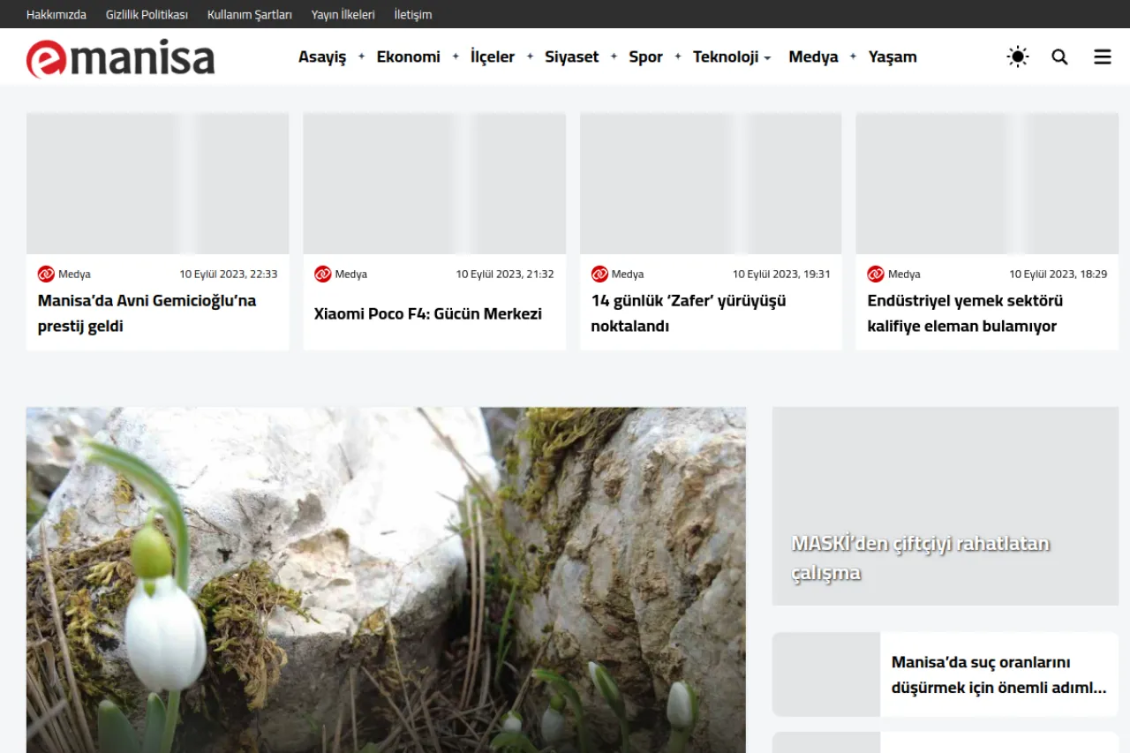Open '14 günlük Zafer yürüyüşü noktalandı' headline
Screen dimensions: 1130x753
click(689, 313)
